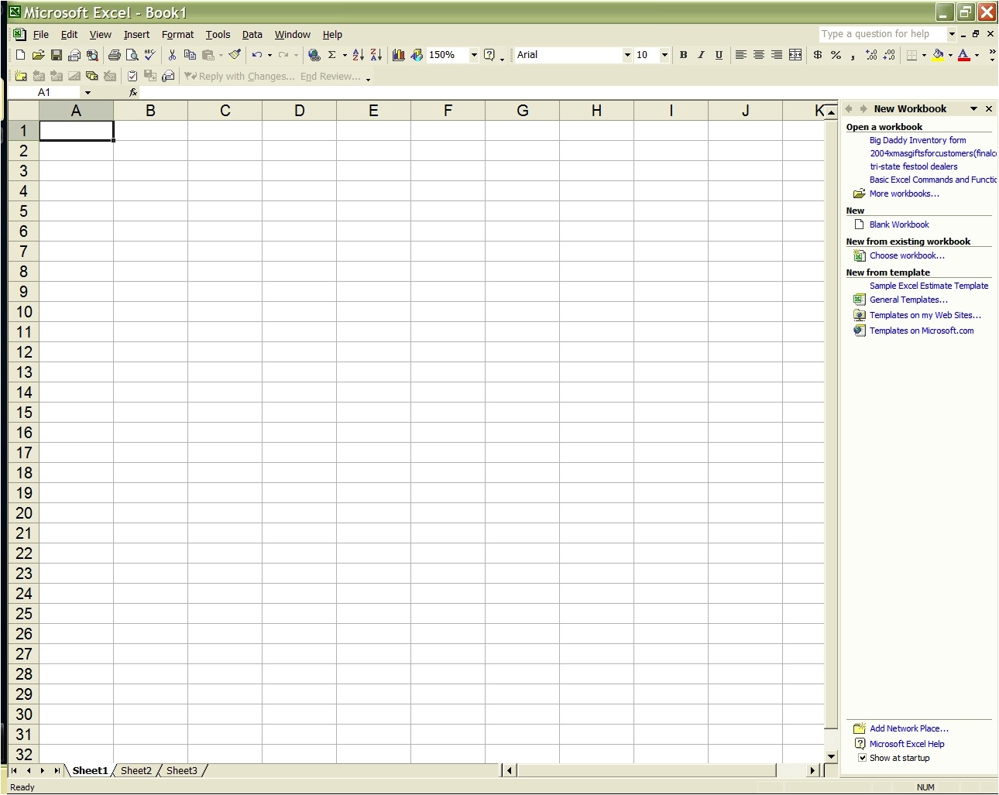Screen dimensions: 999x795
Task: Click the Undo arrow icon
Action: click(257, 55)
